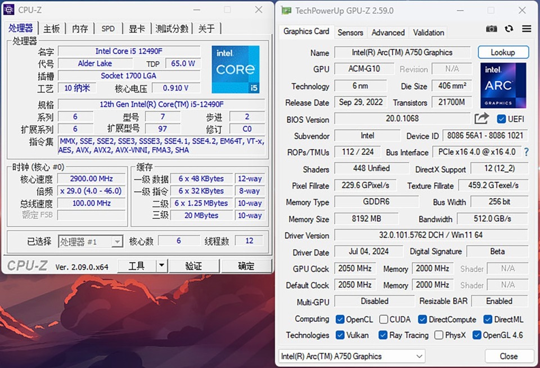The height and width of the screenshot is (368, 540).
Task: Toggle the UEFI checkbox
Action: [x=501, y=119]
